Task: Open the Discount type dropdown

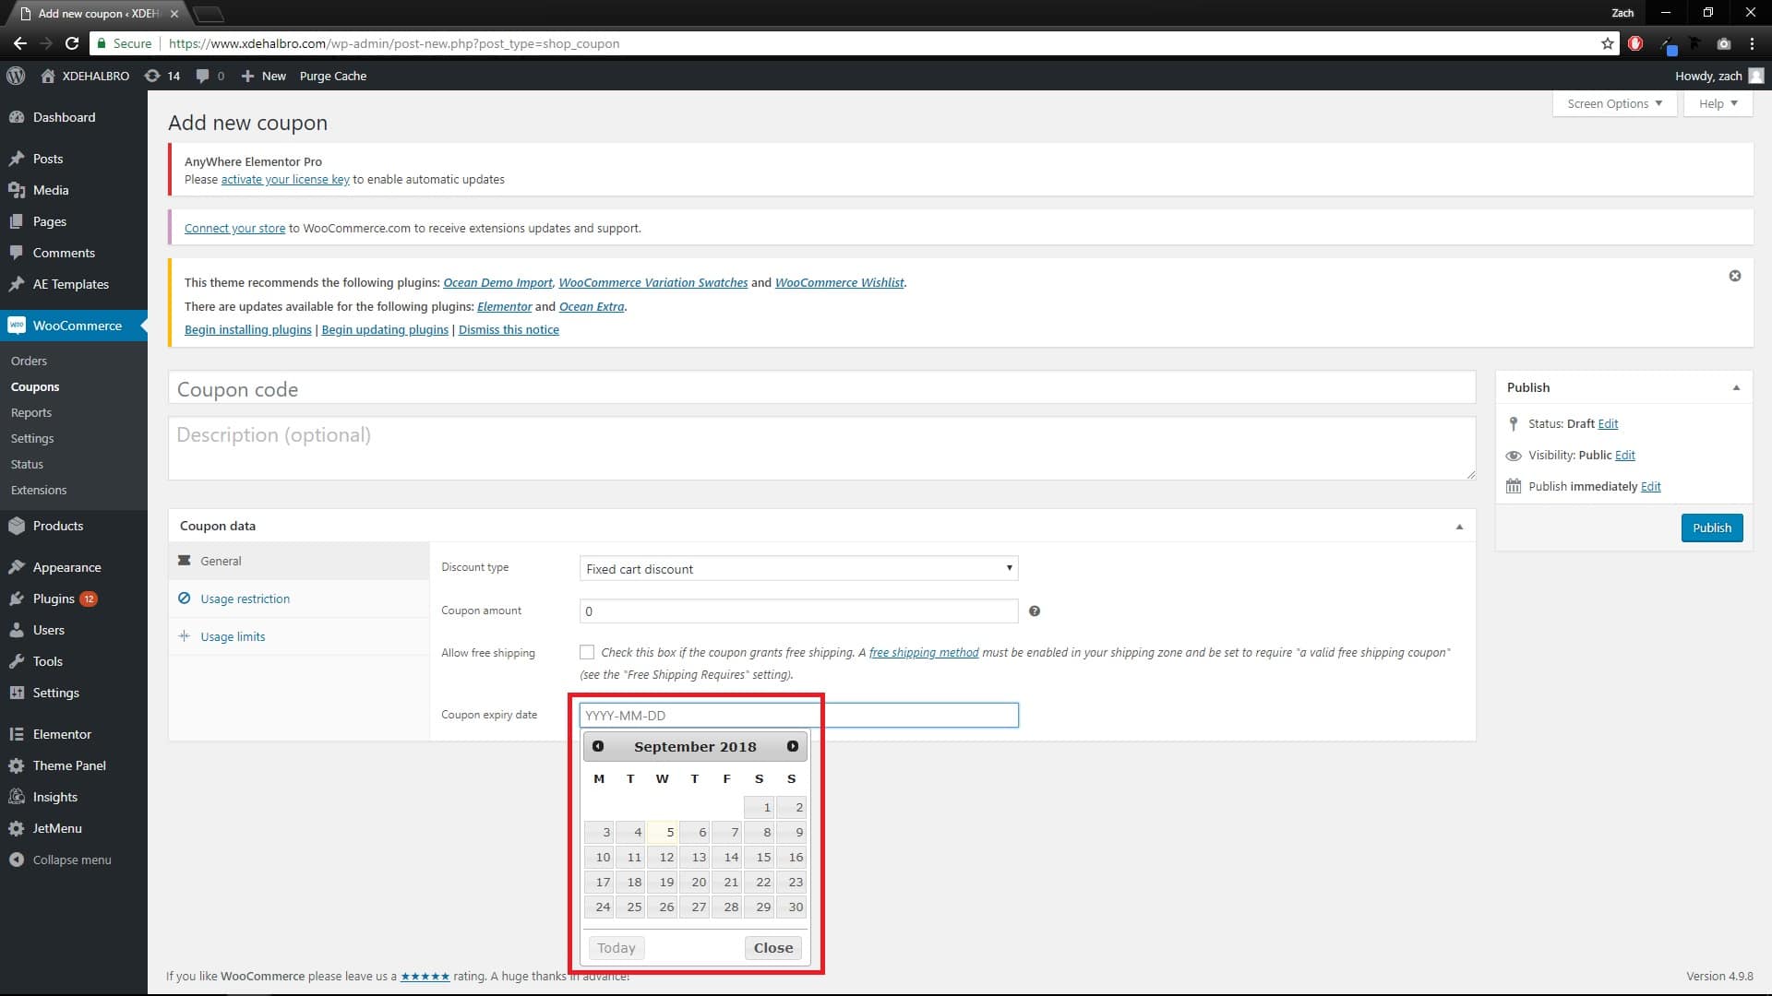Action: tap(798, 568)
